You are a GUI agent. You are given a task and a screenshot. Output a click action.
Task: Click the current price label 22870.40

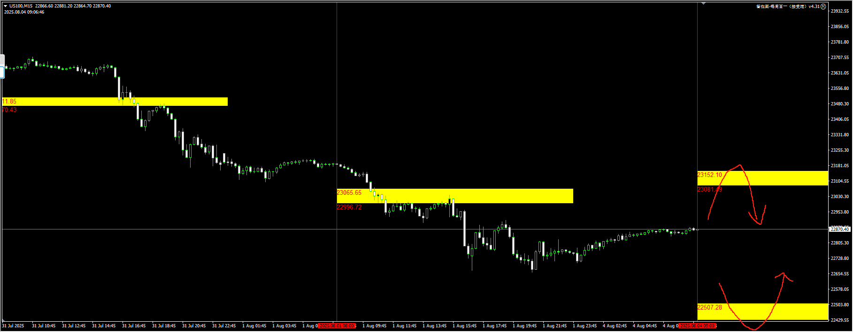coord(839,229)
